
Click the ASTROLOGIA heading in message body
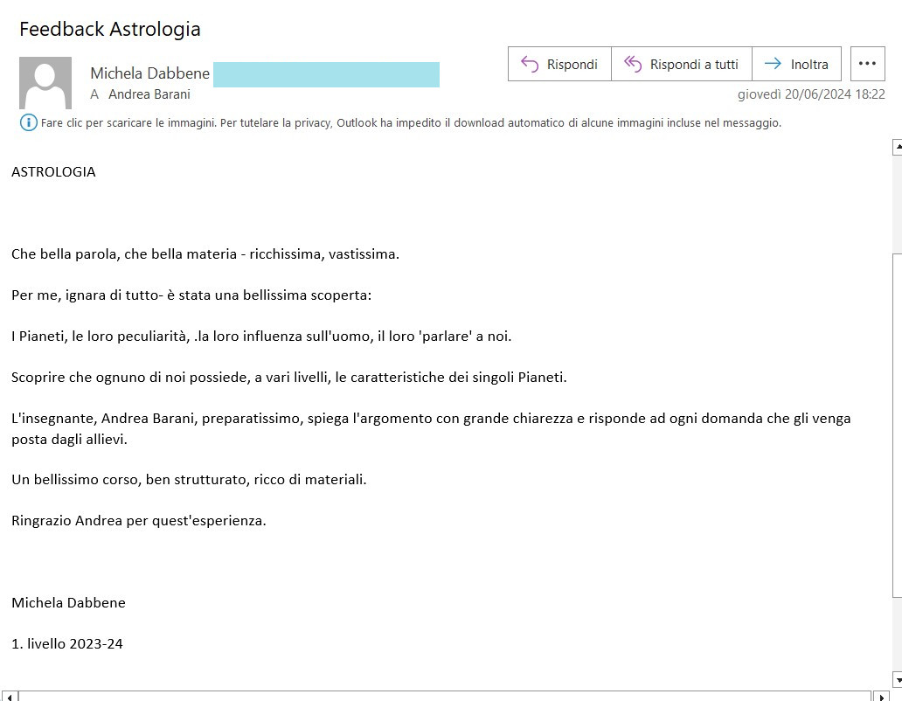tap(53, 171)
